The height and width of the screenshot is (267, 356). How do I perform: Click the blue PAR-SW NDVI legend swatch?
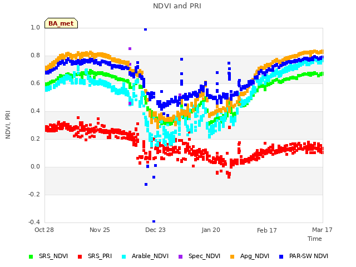[281, 256]
